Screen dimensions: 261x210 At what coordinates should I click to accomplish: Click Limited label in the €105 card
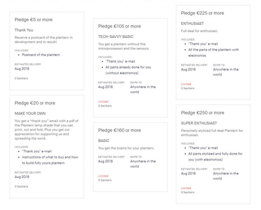pos(103,102)
